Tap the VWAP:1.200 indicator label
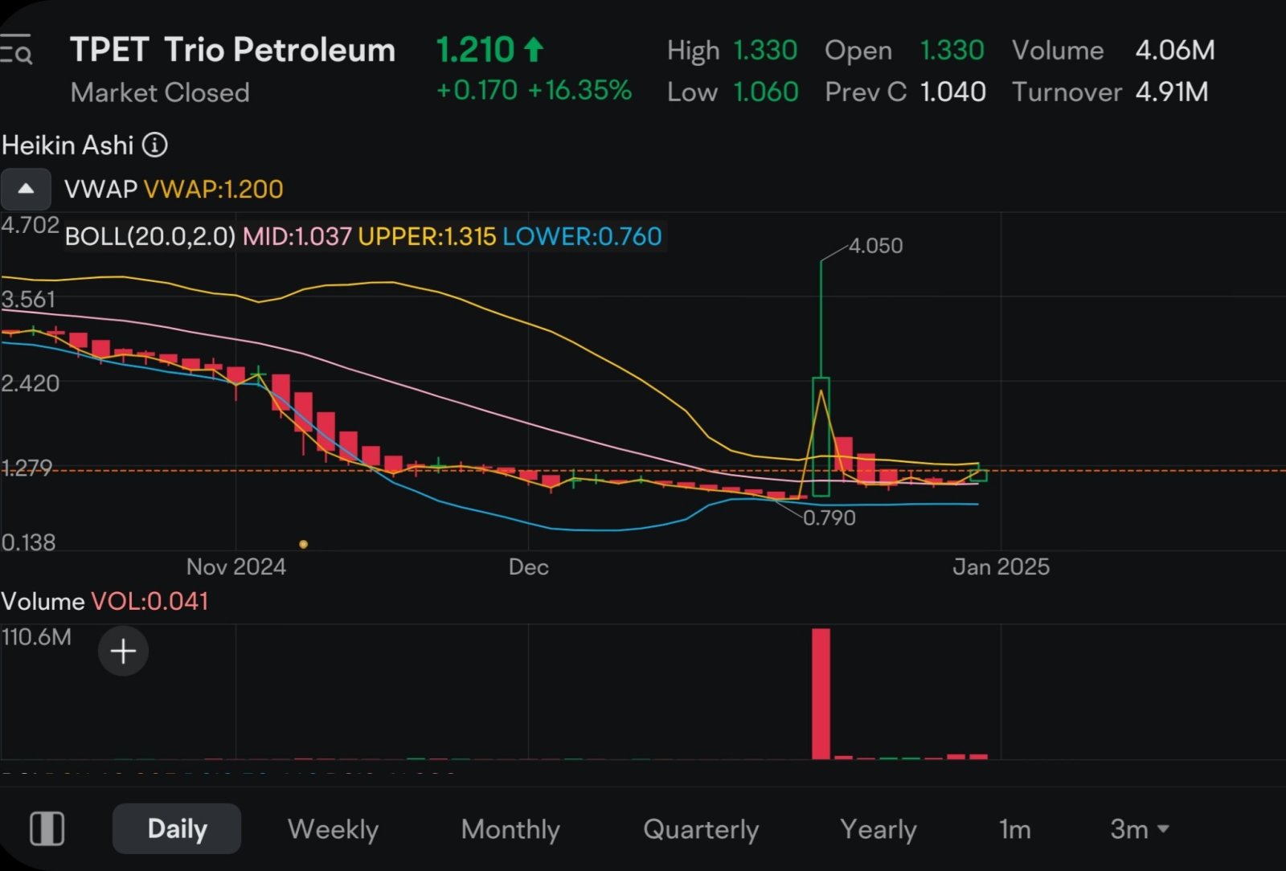This screenshot has width=1286, height=871. [x=213, y=190]
